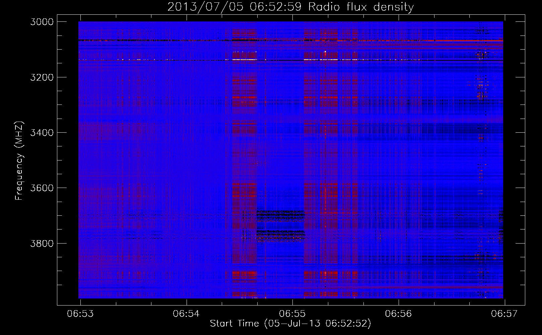The height and width of the screenshot is (335, 542).
Task: Select the 'Frequency (MHZ)' axis label
Action: [19, 161]
